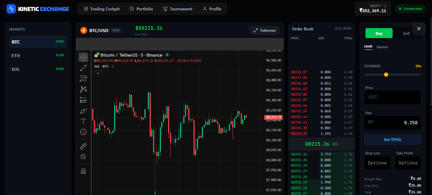Activate the zoom in tool

[83, 157]
